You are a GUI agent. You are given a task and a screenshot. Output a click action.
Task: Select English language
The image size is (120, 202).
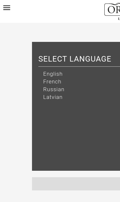(x=53, y=74)
